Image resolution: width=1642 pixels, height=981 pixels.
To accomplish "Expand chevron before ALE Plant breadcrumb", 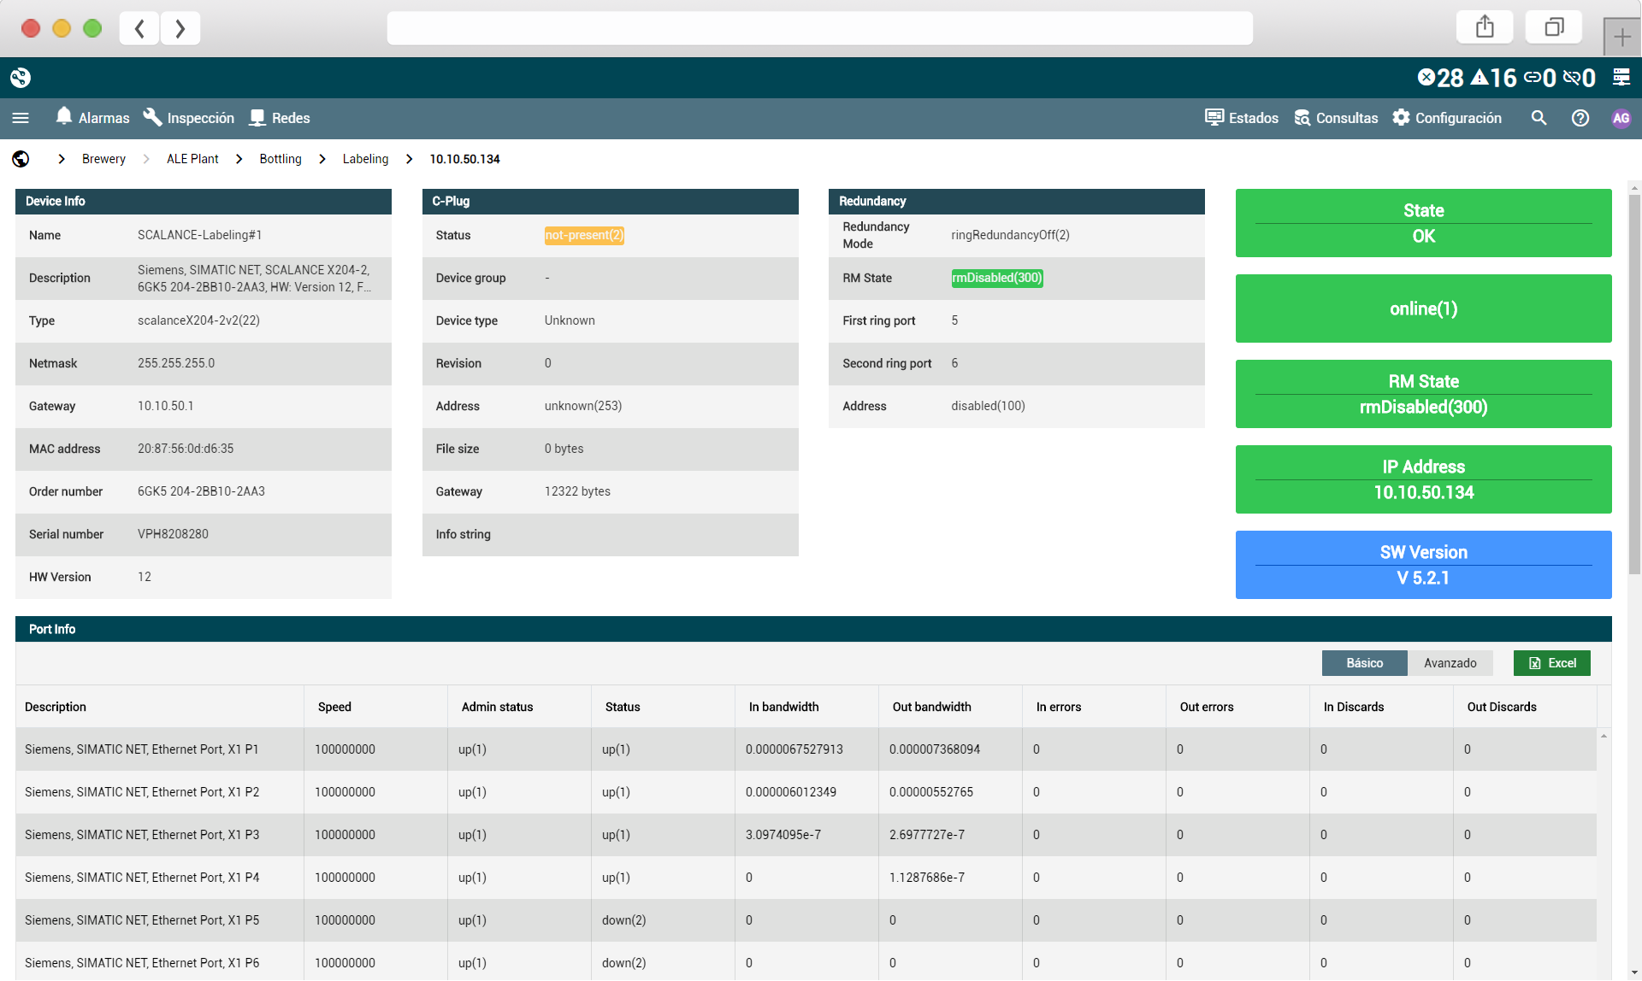I will pos(146,159).
